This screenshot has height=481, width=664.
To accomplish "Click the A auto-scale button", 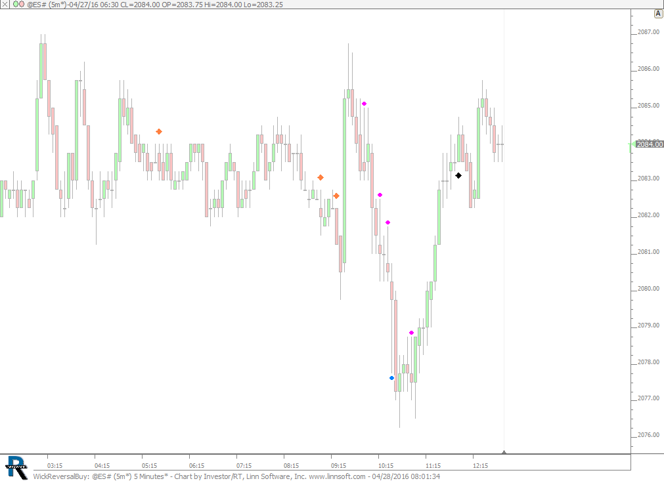I will (x=658, y=14).
